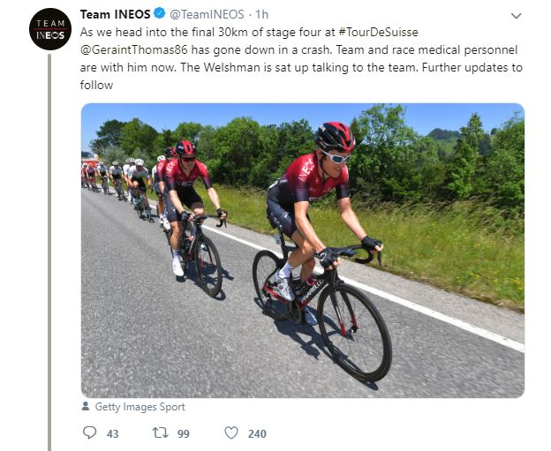
Task: Click the like count 240
Action: [257, 433]
